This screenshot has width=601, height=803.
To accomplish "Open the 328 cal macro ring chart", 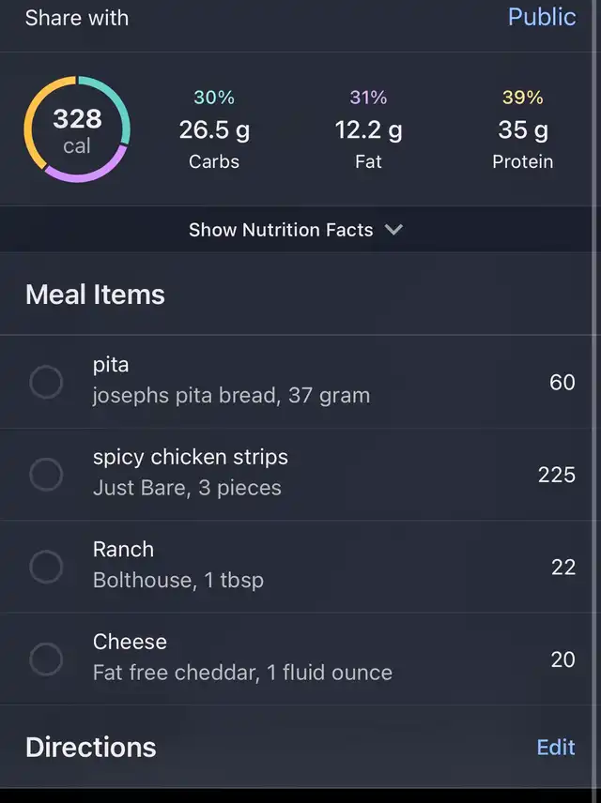I will (77, 129).
